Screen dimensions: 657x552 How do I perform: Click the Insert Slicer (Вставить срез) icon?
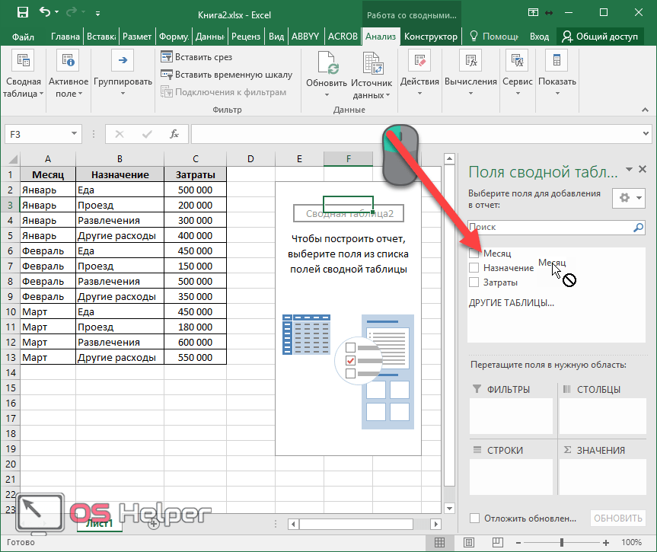167,57
